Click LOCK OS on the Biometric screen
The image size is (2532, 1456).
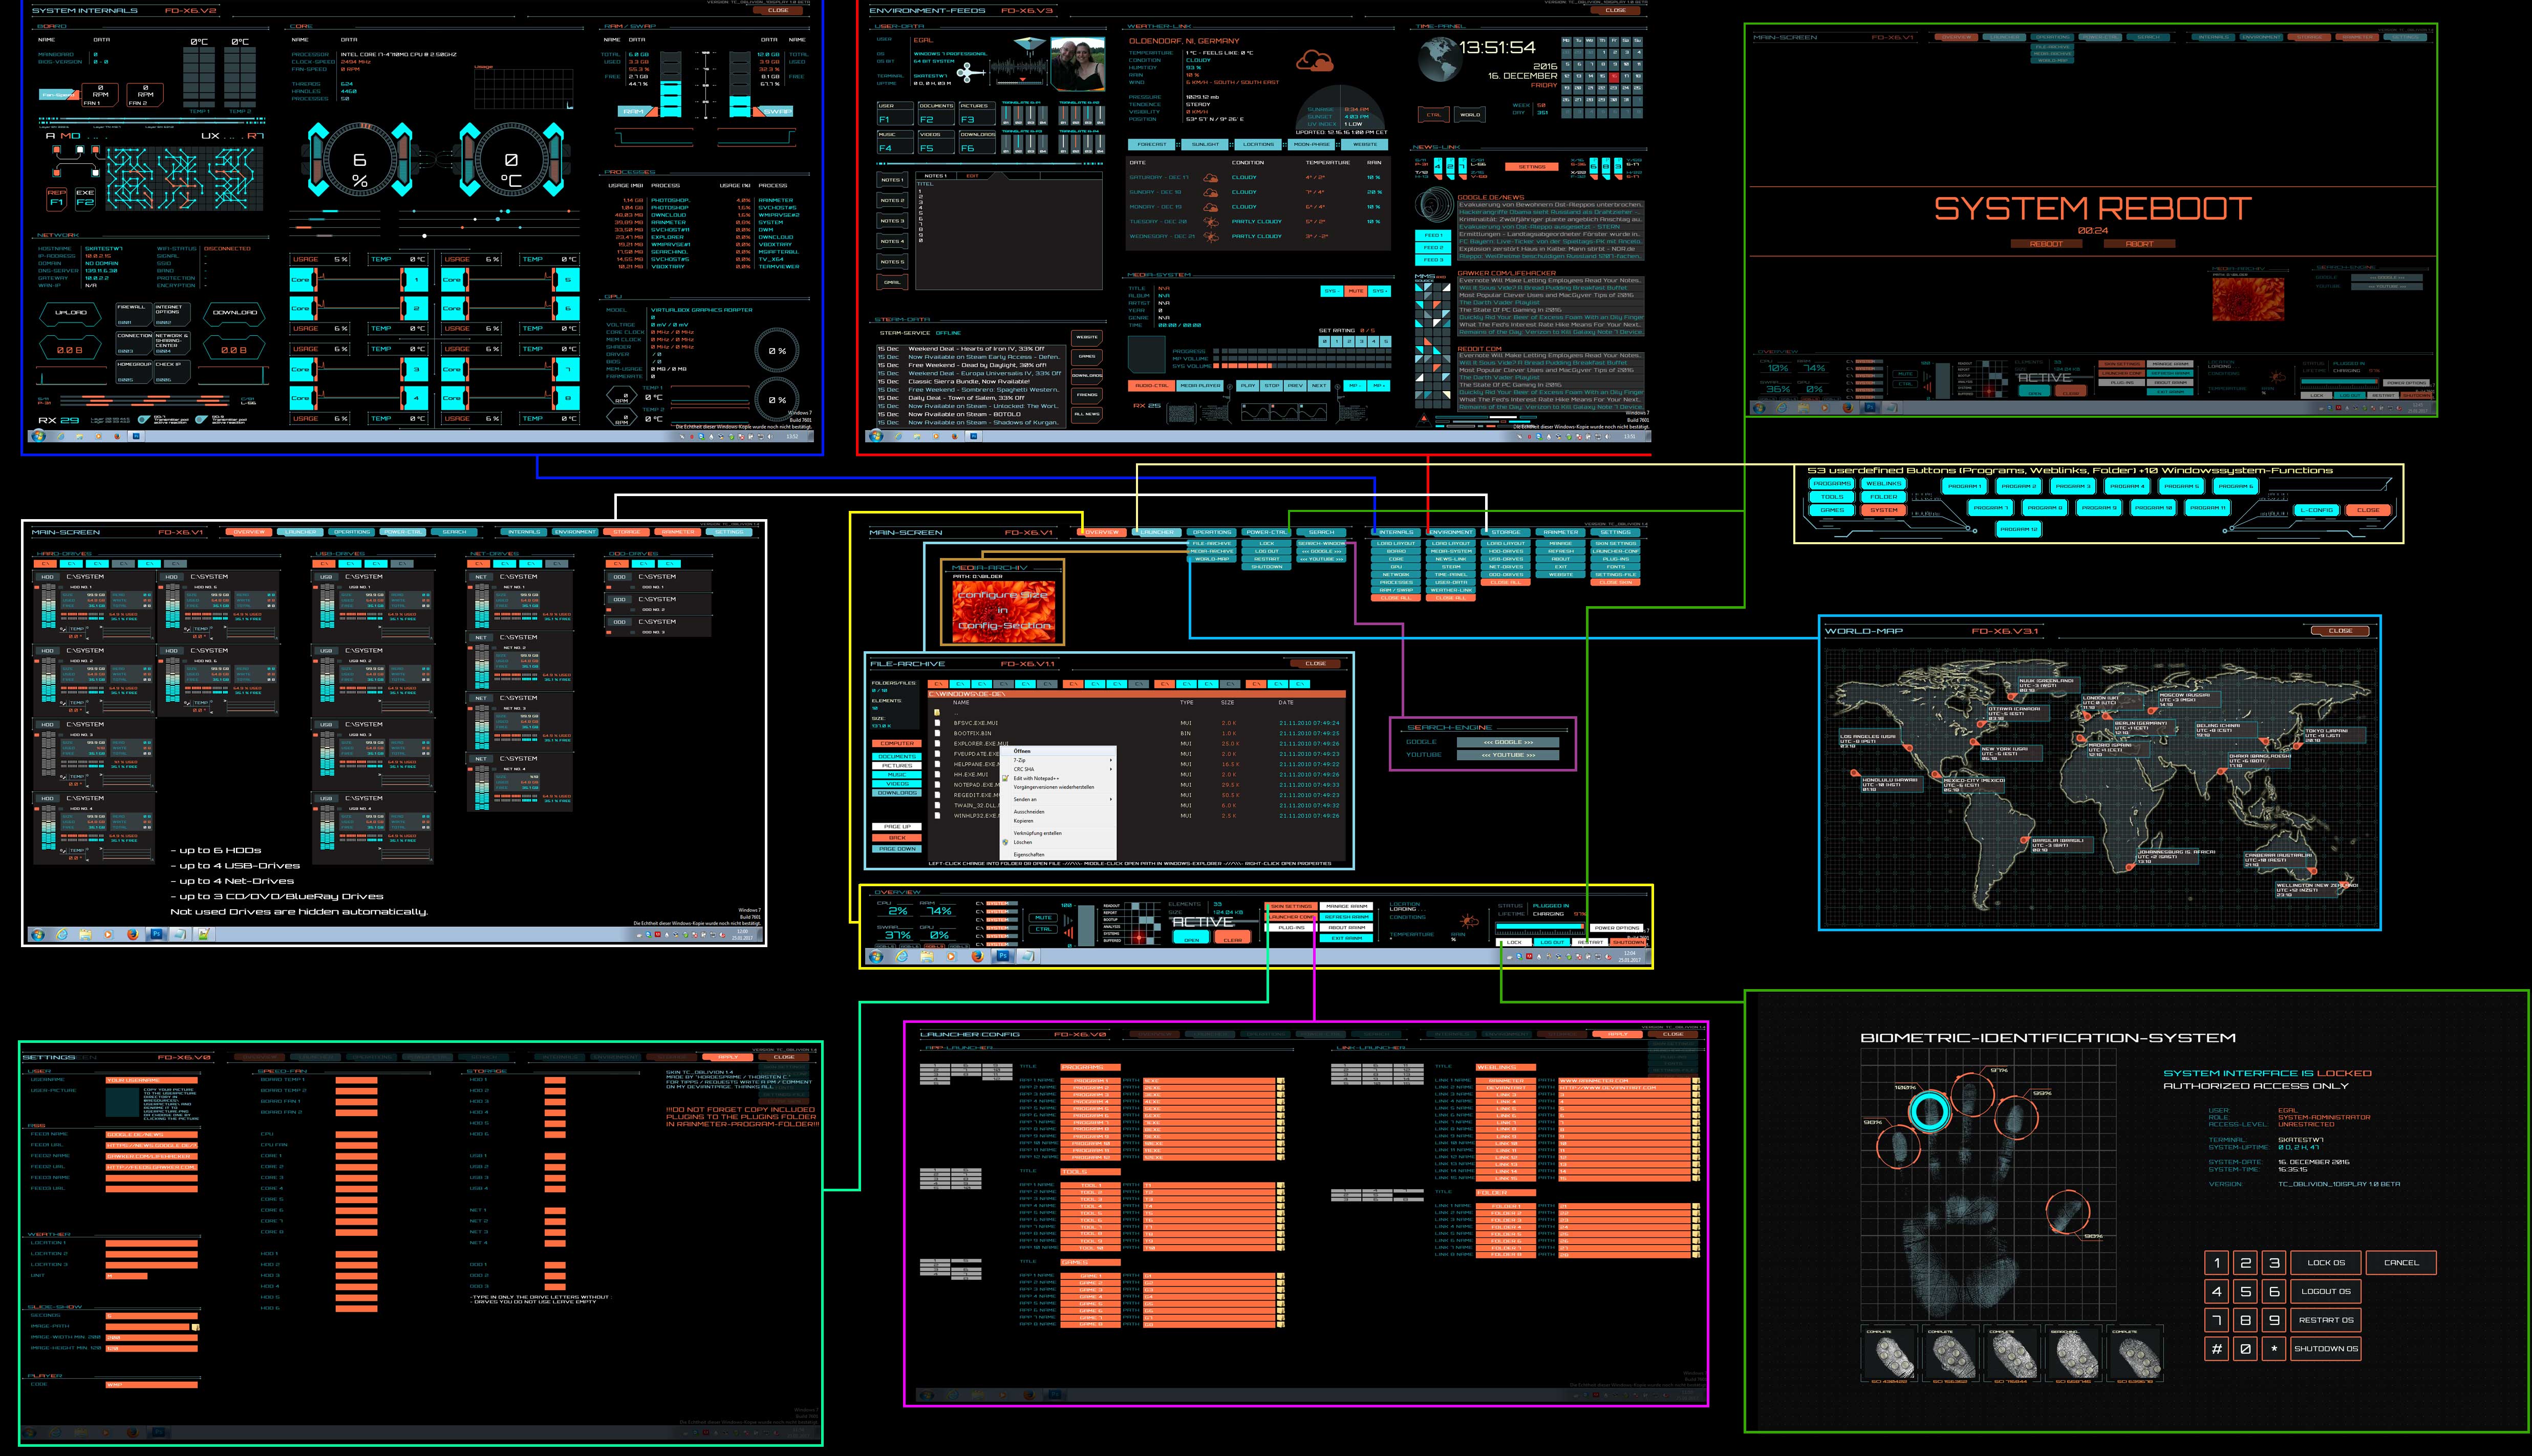point(2326,1263)
